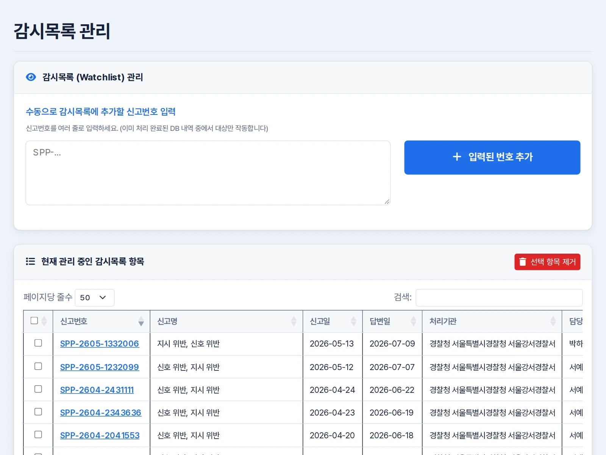
Task: Click the textarea resize handle corner
Action: pos(387,202)
